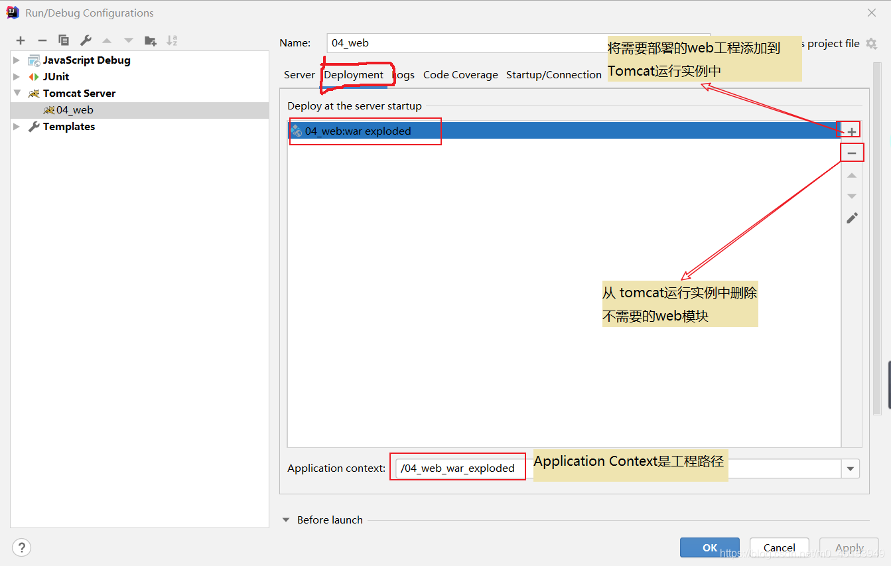Screen dimensions: 891x566
Task: Close the Run/Debug Configurations dialog
Action: click(x=871, y=13)
